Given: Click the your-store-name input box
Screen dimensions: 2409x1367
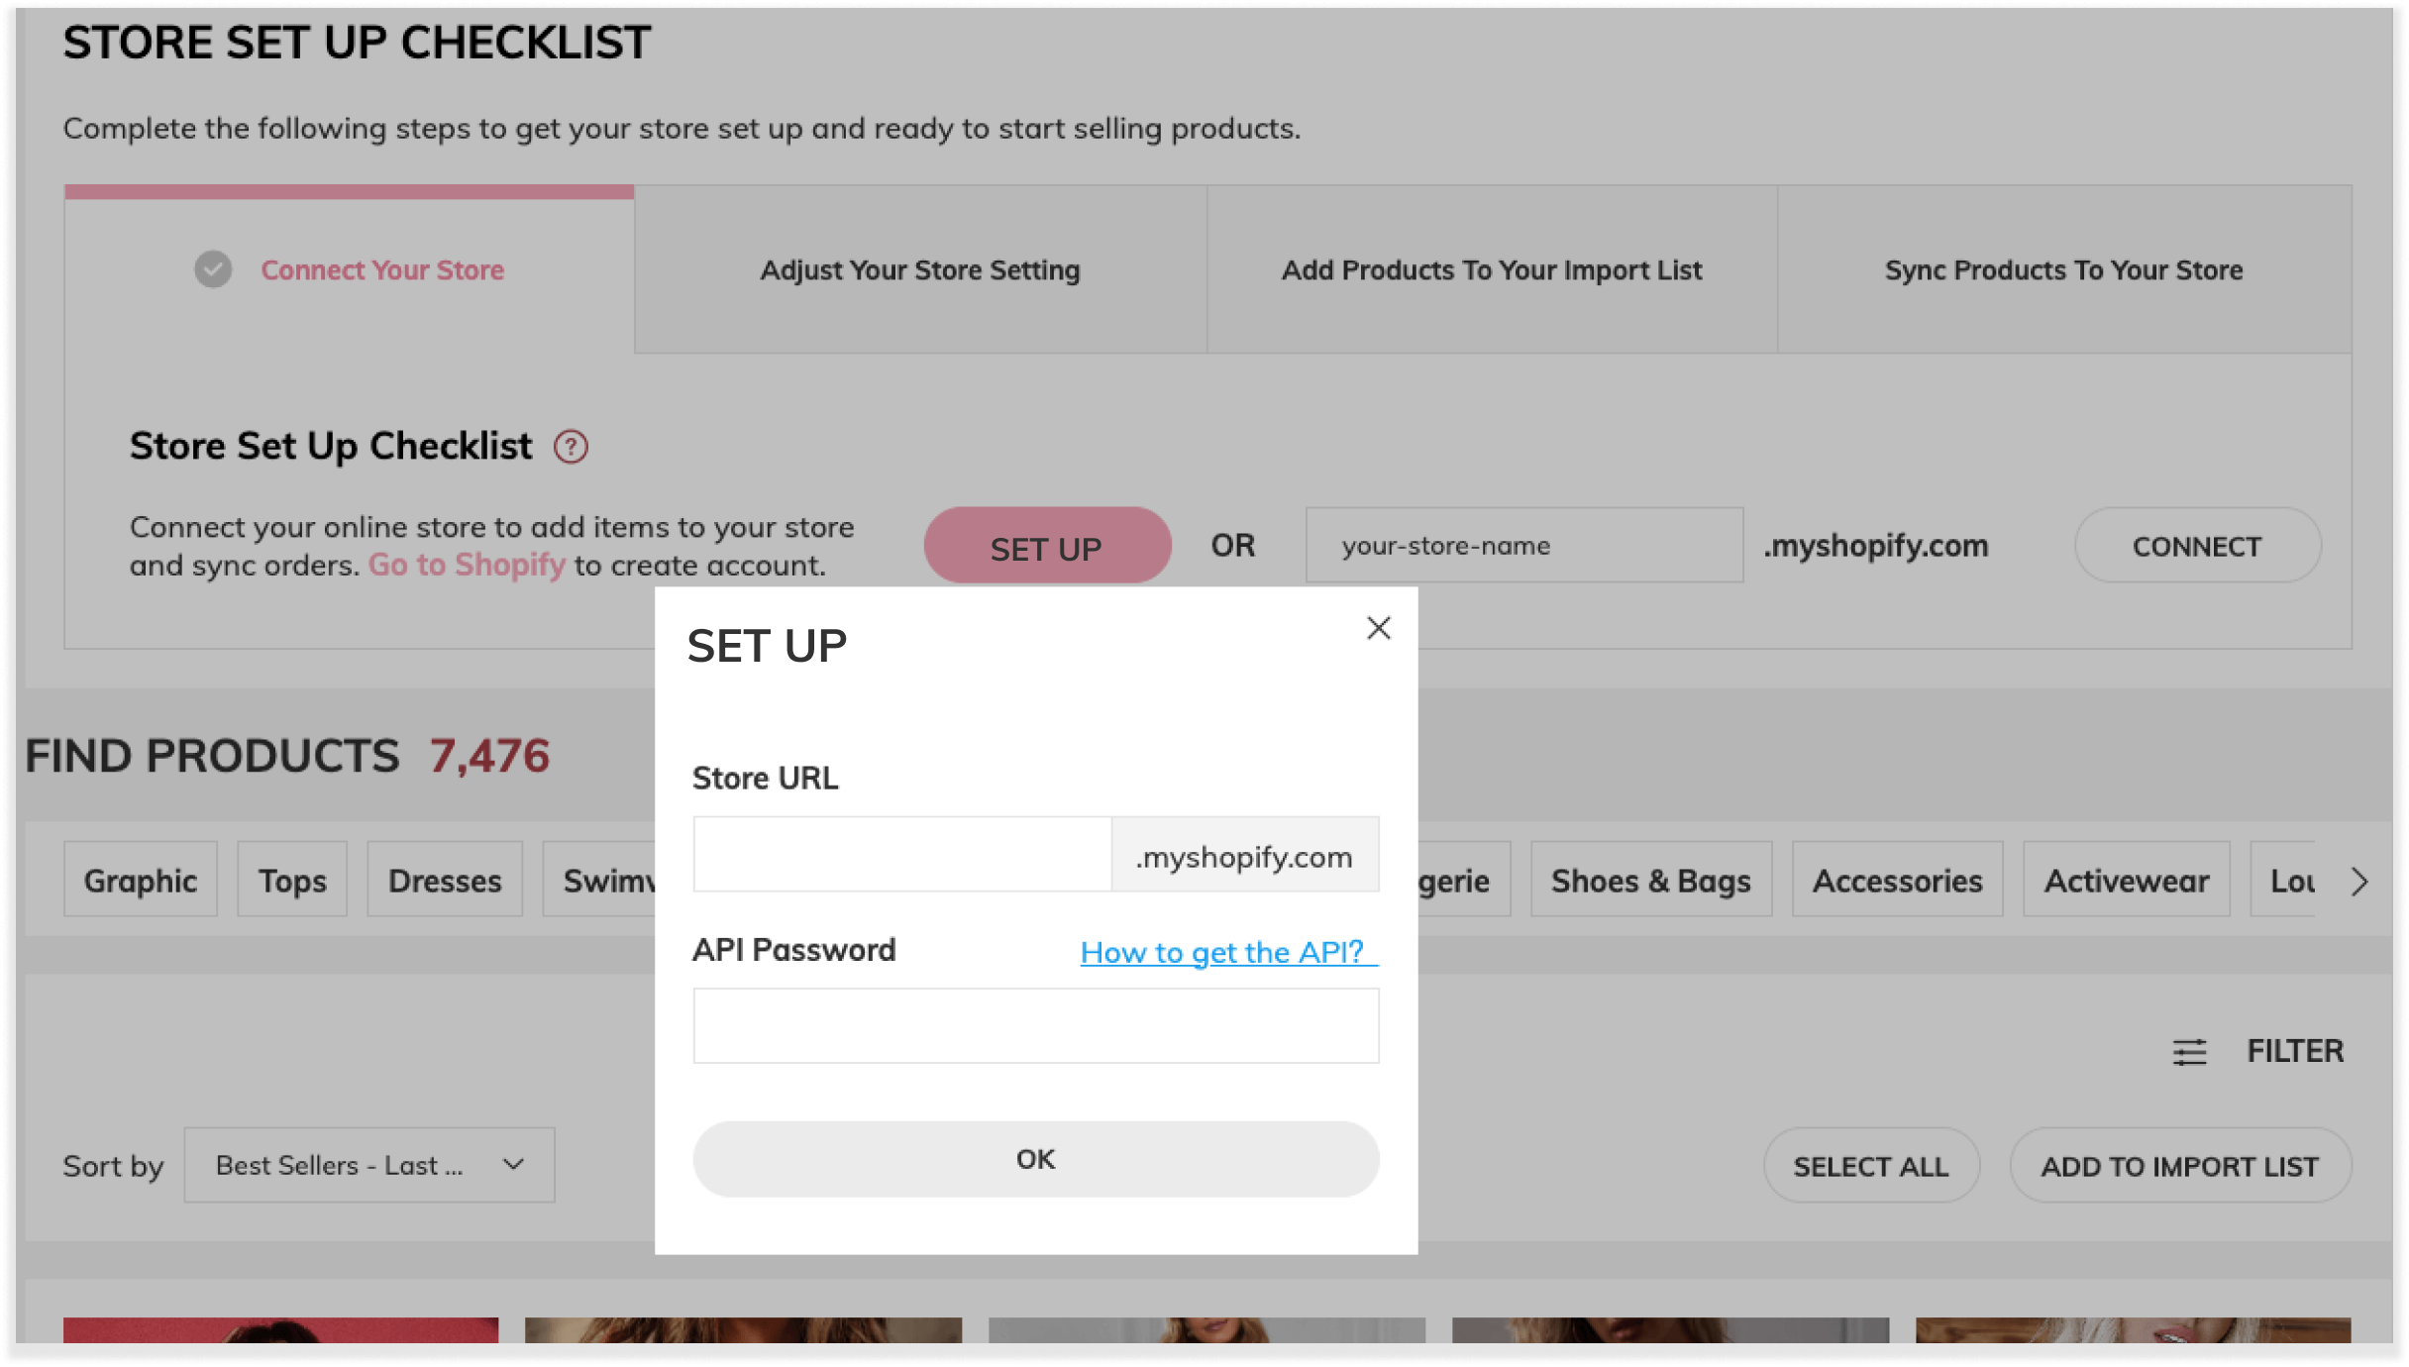Looking at the screenshot, I should [1523, 545].
